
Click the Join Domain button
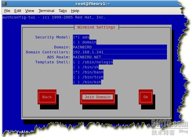coord(98,97)
